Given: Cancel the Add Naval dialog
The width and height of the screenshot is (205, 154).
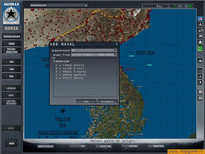Looking at the screenshot, I should click(x=107, y=102).
